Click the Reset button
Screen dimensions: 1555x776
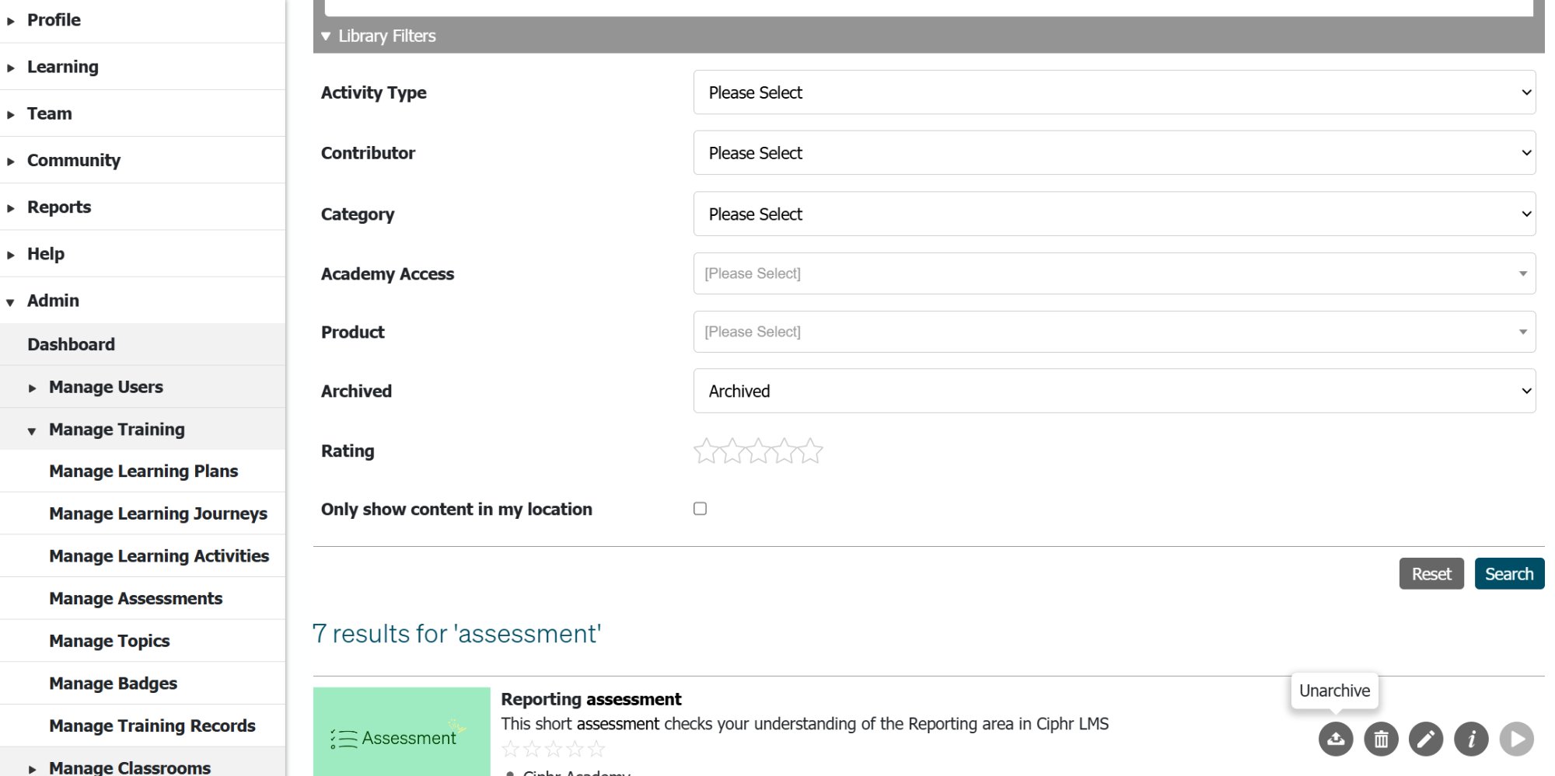point(1431,573)
